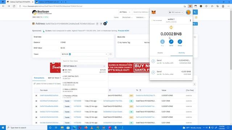
Task: Open the BSC network selector dropdown
Action: pos(176,12)
